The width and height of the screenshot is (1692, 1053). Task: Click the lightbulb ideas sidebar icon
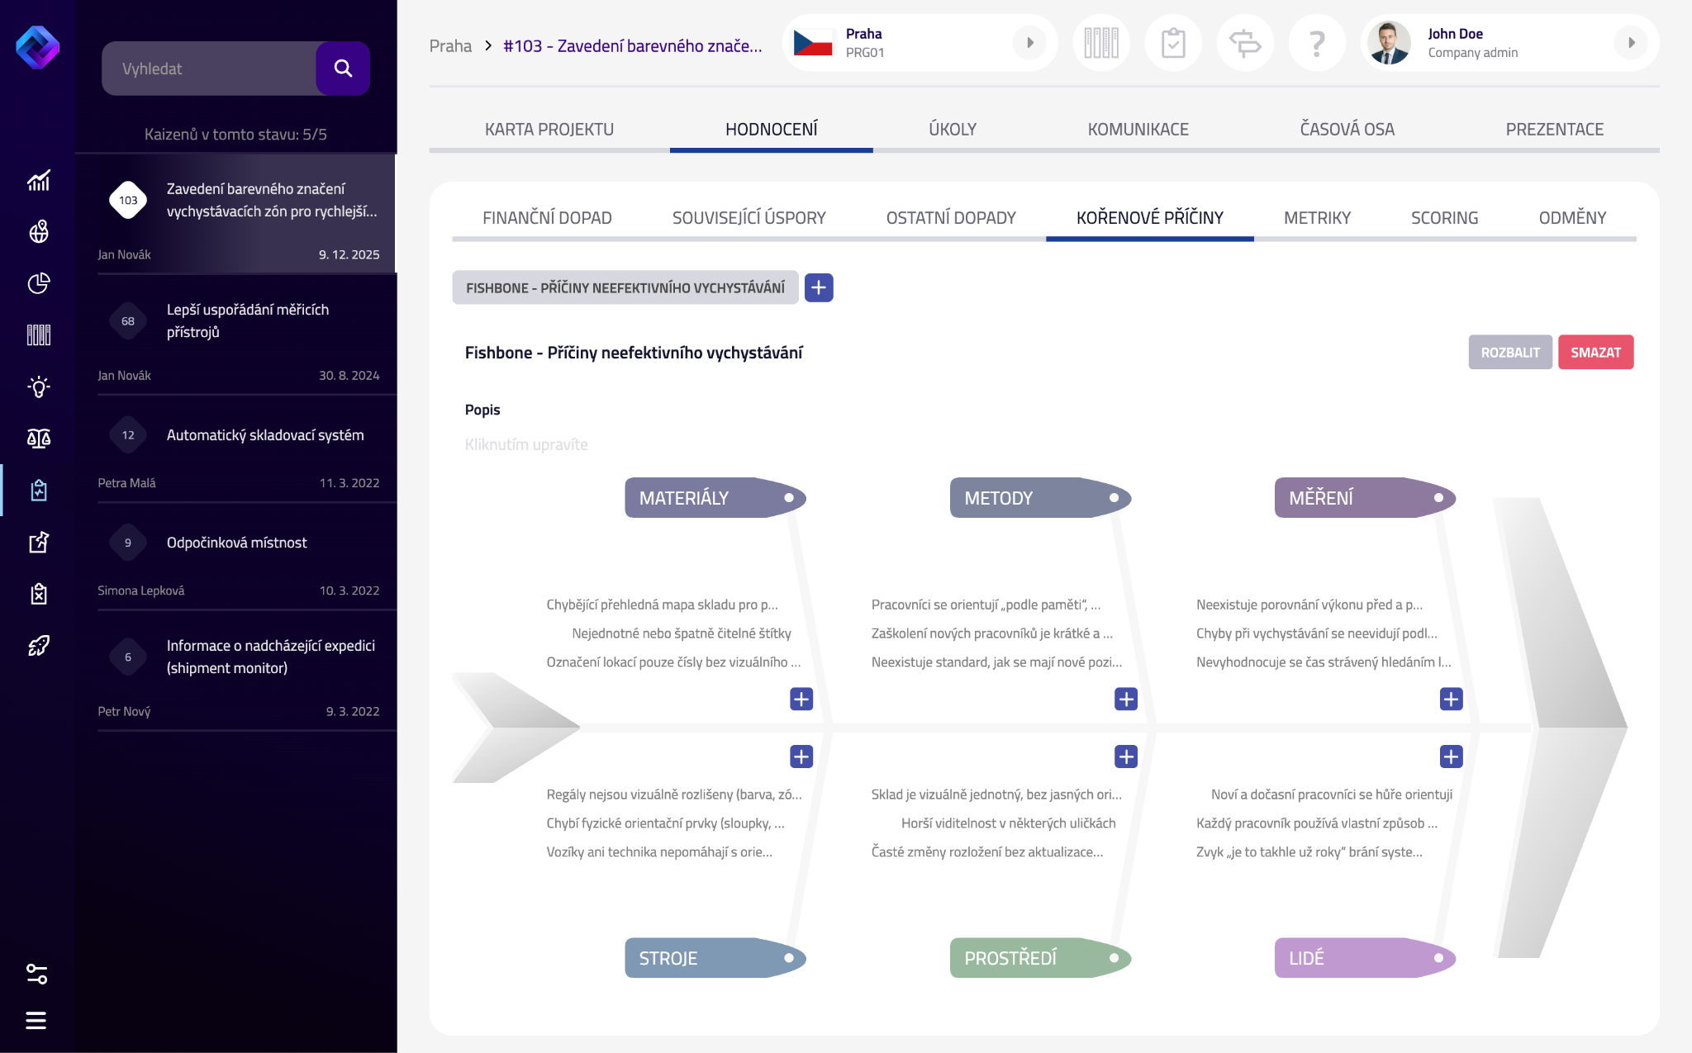point(38,387)
